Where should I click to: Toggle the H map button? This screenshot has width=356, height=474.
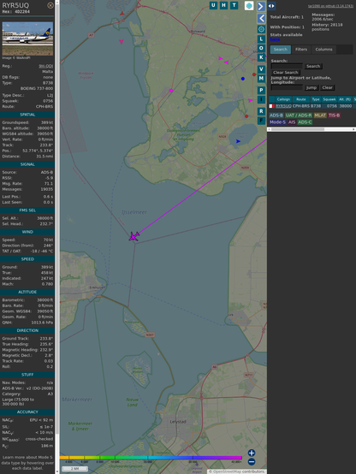(x=223, y=5)
